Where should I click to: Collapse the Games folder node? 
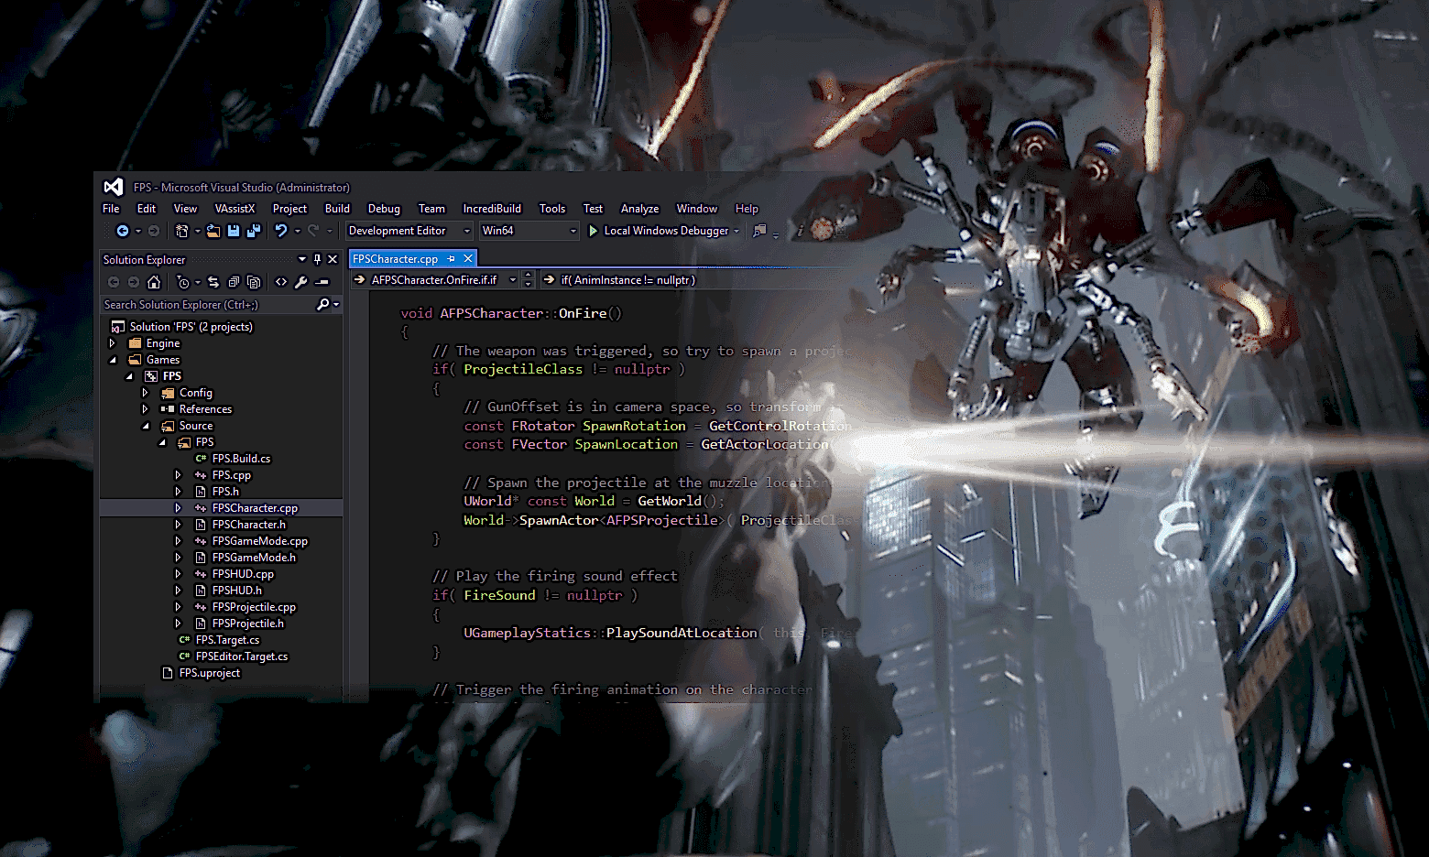click(x=113, y=360)
